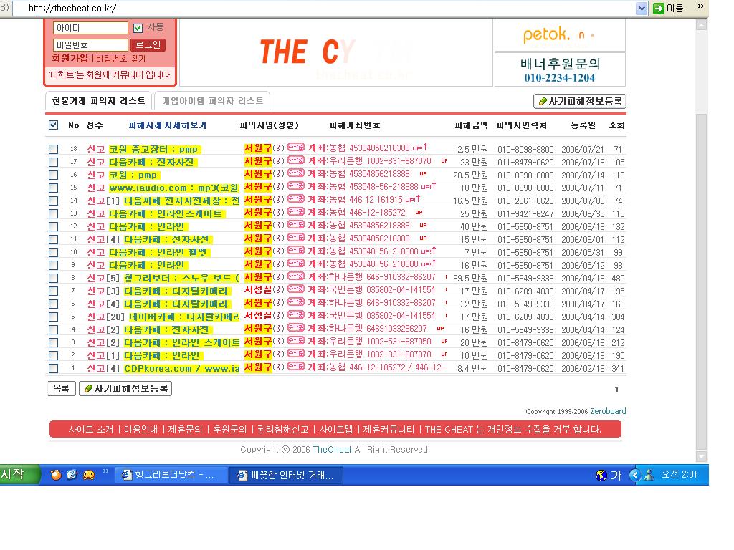Switch to 현물거래 피의자 리스트 tab
Image resolution: width=734 pixels, height=550 pixels.
click(x=98, y=101)
